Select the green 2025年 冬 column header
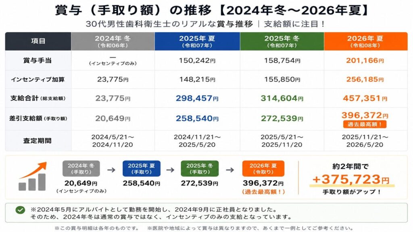Screen dimensions: 413x232 (x=282, y=41)
